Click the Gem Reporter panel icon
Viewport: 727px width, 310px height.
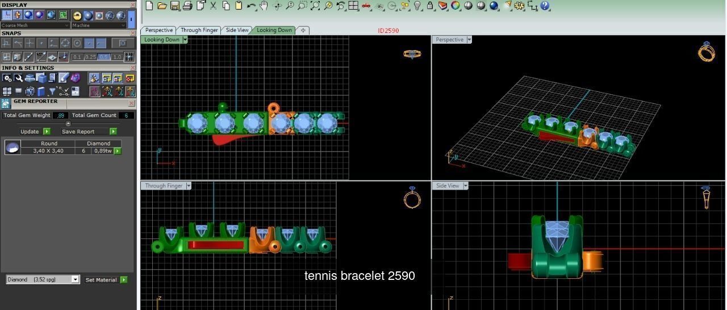coord(6,103)
